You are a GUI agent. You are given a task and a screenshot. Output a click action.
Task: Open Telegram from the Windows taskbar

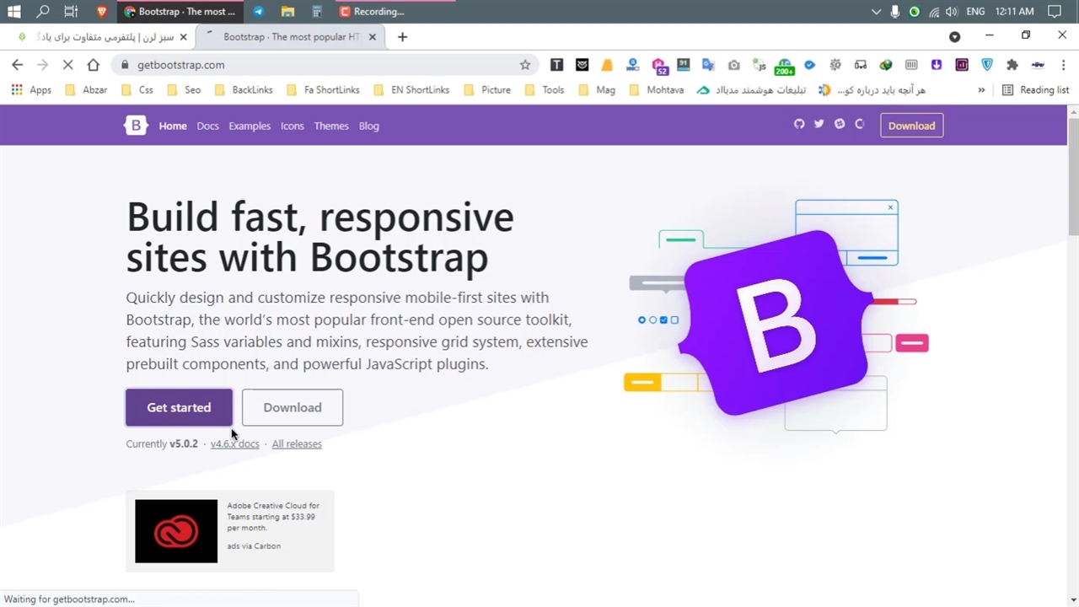coord(258,12)
